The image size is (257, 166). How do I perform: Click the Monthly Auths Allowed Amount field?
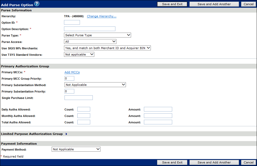pyautogui.click(x=158, y=116)
